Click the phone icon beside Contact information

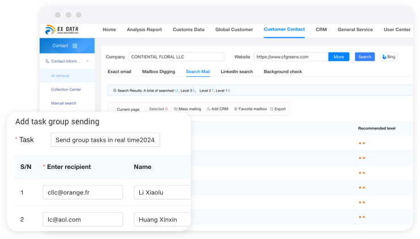47,61
